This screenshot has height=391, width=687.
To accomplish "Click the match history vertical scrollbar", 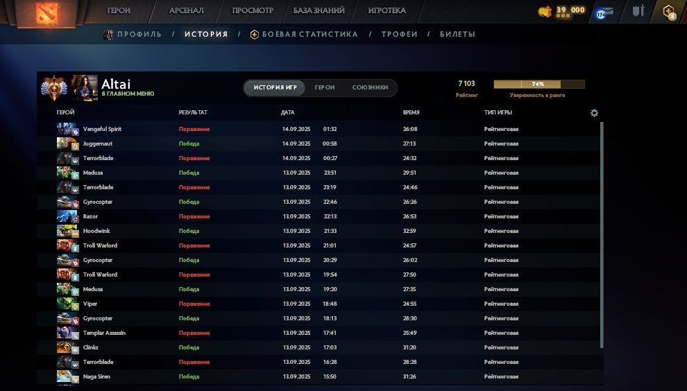I will 602,236.
